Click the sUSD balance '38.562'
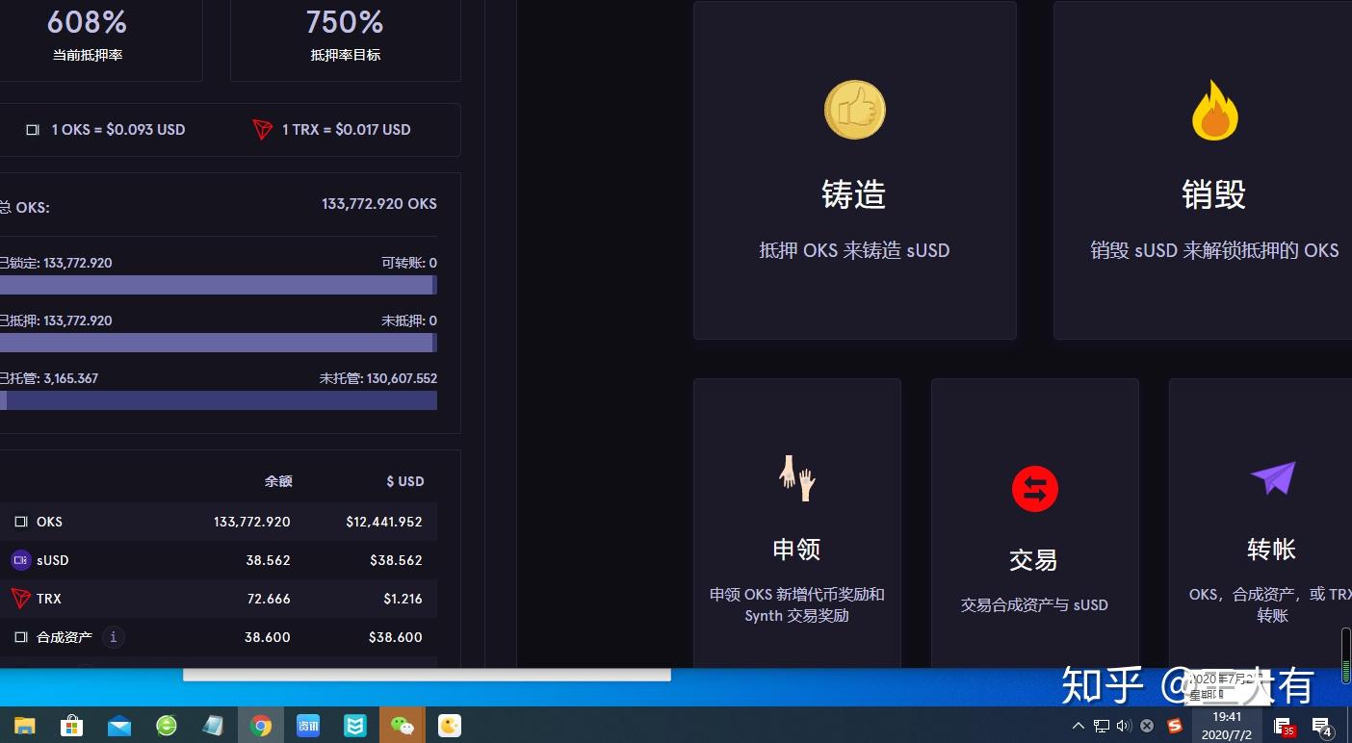 pos(268,560)
